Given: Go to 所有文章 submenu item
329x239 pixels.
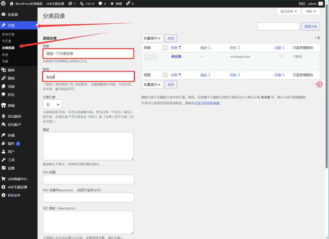Looking at the screenshot, I should click(8, 34).
